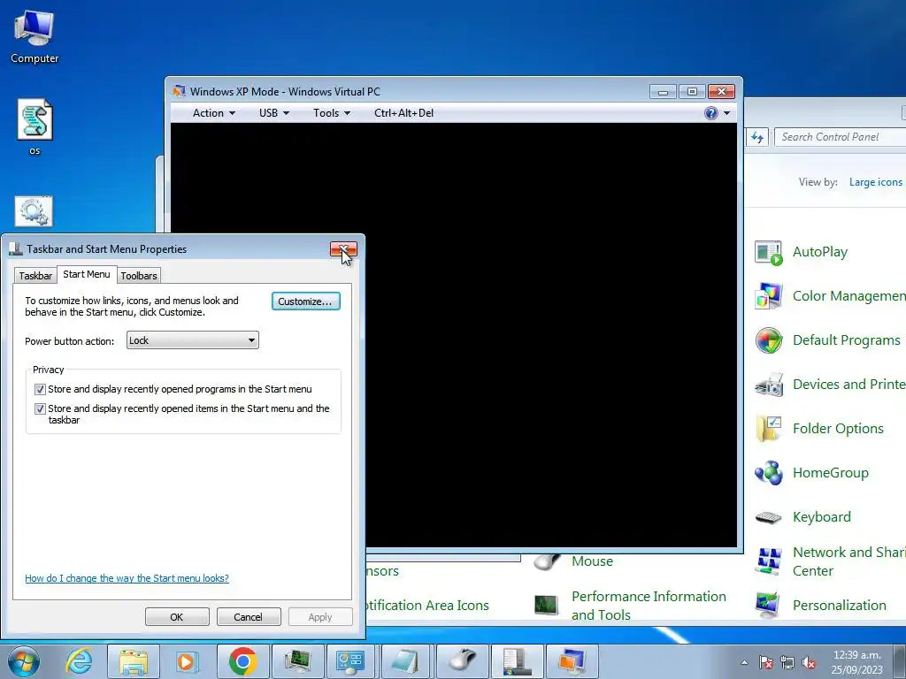Screen dimensions: 906x679
Task: Click the muted volume icon in system tray
Action: (809, 662)
